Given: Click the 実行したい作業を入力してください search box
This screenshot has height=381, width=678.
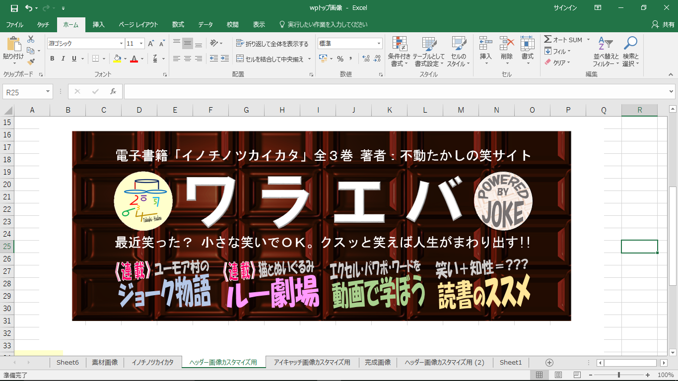Looking at the screenshot, I should [324, 24].
